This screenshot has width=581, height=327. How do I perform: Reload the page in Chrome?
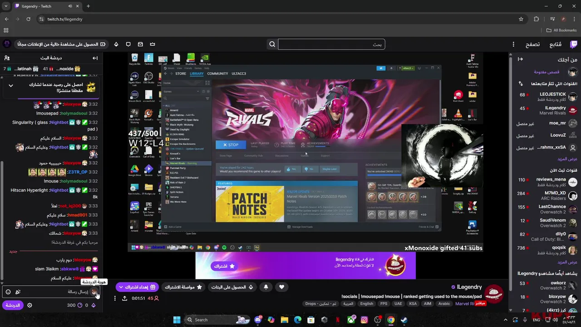(x=28, y=19)
